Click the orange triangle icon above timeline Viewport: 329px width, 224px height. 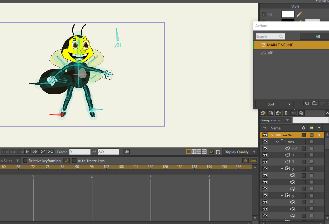click(245, 161)
